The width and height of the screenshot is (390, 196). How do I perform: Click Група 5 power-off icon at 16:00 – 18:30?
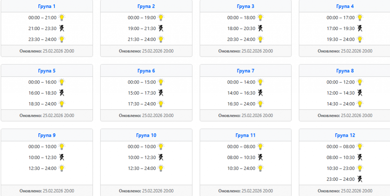tap(62, 93)
